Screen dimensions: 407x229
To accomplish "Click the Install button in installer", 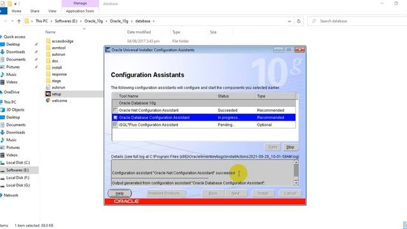I will [263, 193].
